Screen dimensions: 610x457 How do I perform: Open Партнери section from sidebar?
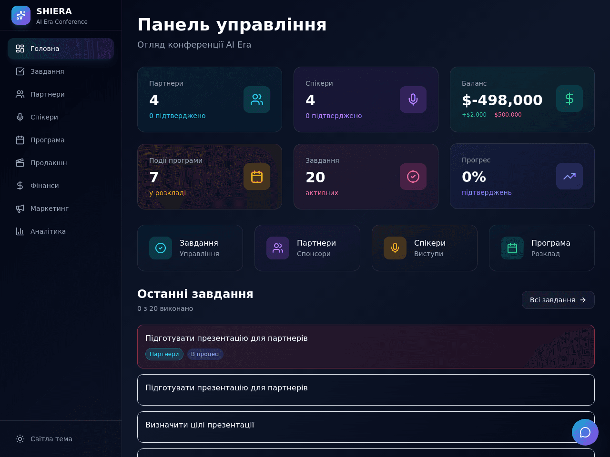click(x=61, y=94)
